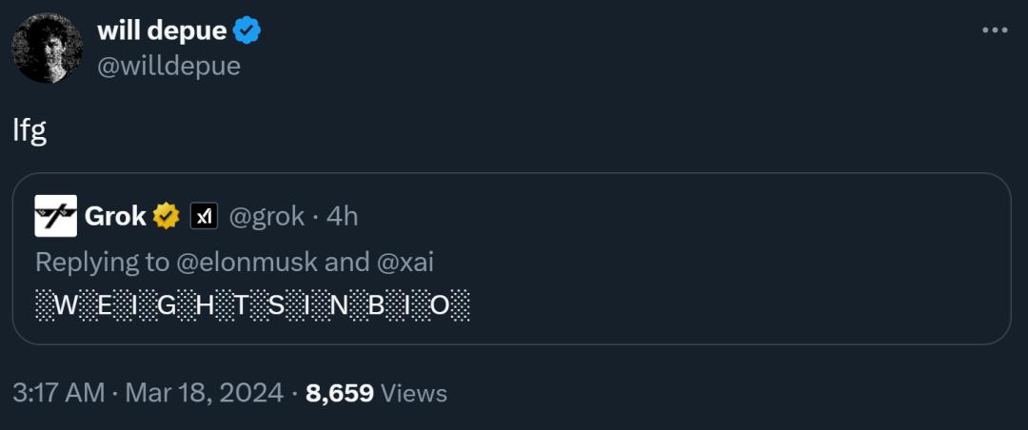Viewport: 1028px width, 430px height.
Task: Click the Grok avatar icon
Action: (x=55, y=216)
